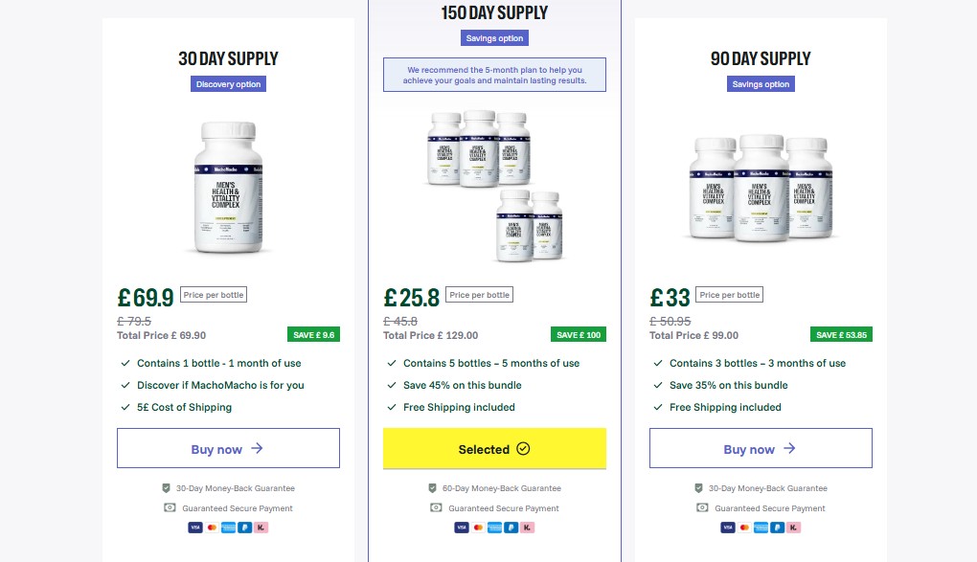This screenshot has width=977, height=562.
Task: Click the three-bottle product image
Action: 761,187
